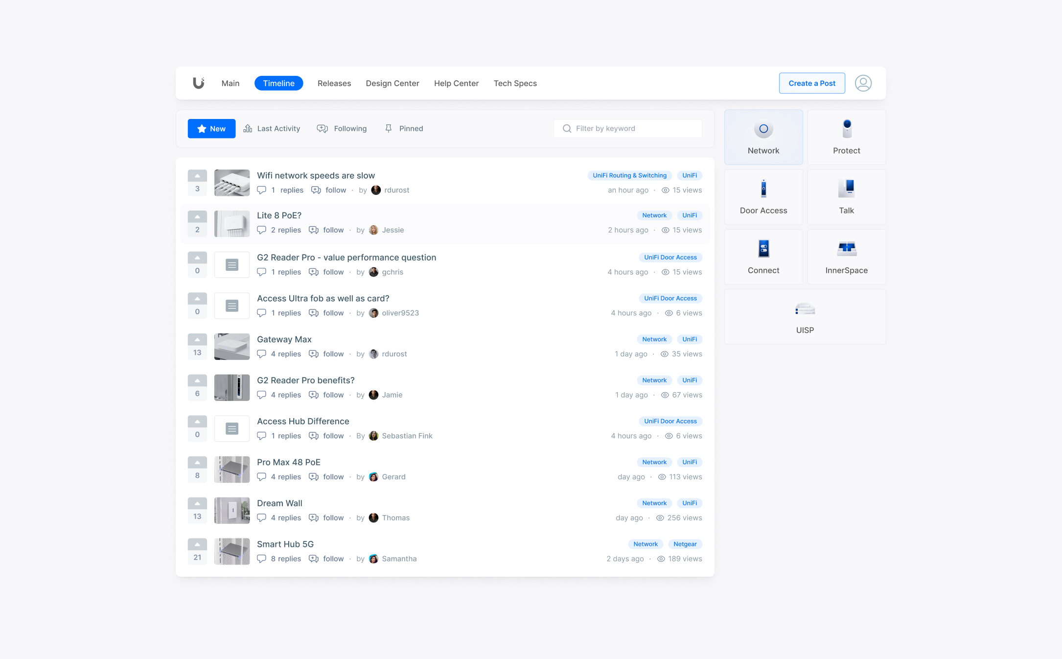Click UniFi Routing & Switching tag
The height and width of the screenshot is (659, 1062).
pyautogui.click(x=629, y=175)
